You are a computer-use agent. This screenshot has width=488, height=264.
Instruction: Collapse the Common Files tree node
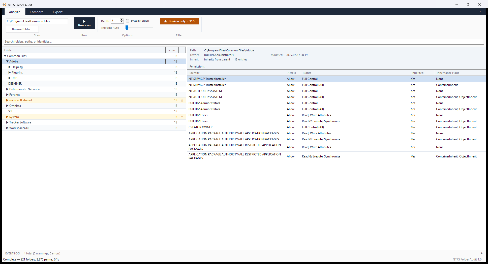pyautogui.click(x=5, y=56)
